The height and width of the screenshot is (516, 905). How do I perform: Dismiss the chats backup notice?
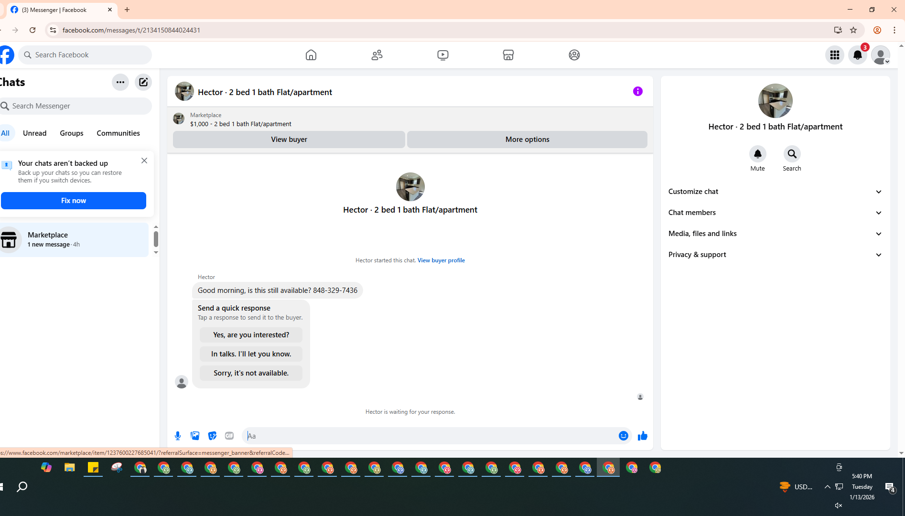[x=144, y=161]
